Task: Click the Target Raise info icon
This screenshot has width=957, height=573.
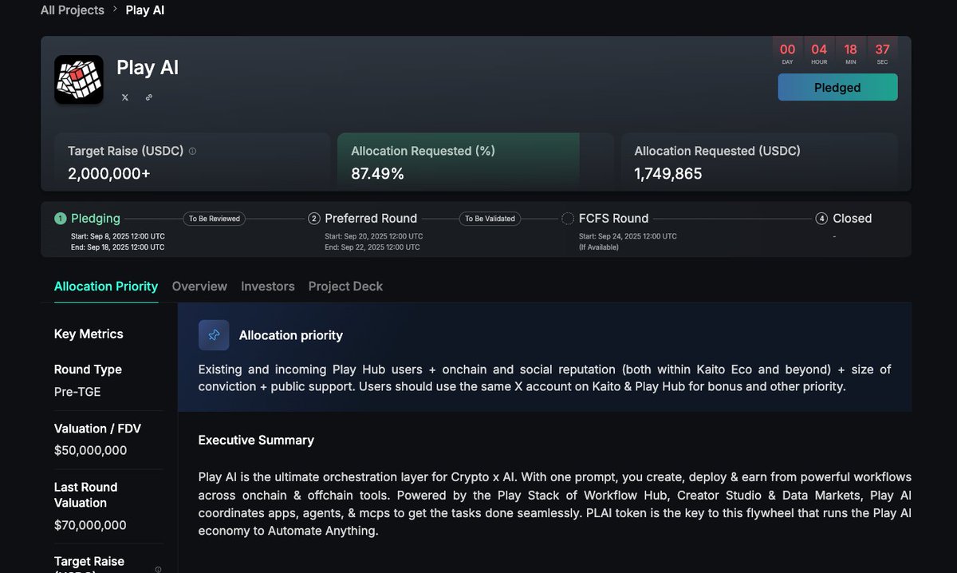Action: click(192, 151)
